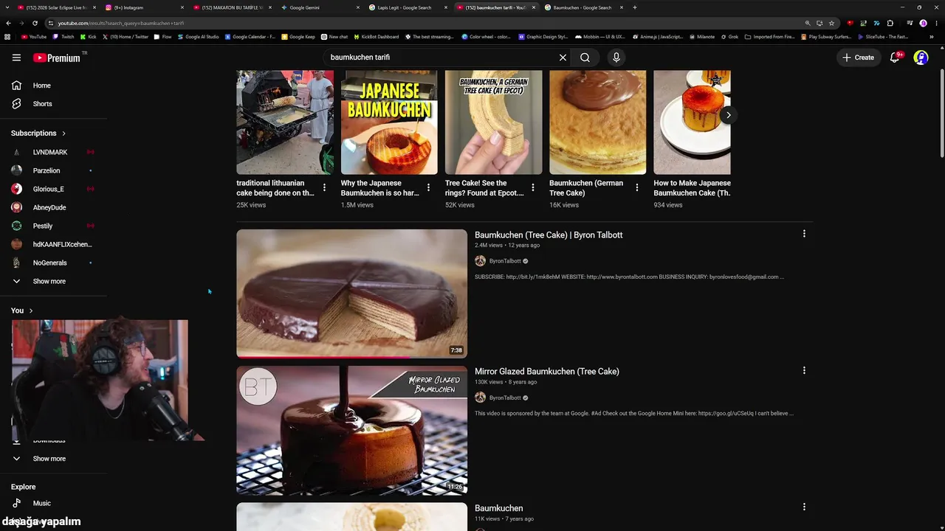Viewport: 945px width, 531px height.
Task: Open the Google AI Studio bookmark
Action: 199,36
